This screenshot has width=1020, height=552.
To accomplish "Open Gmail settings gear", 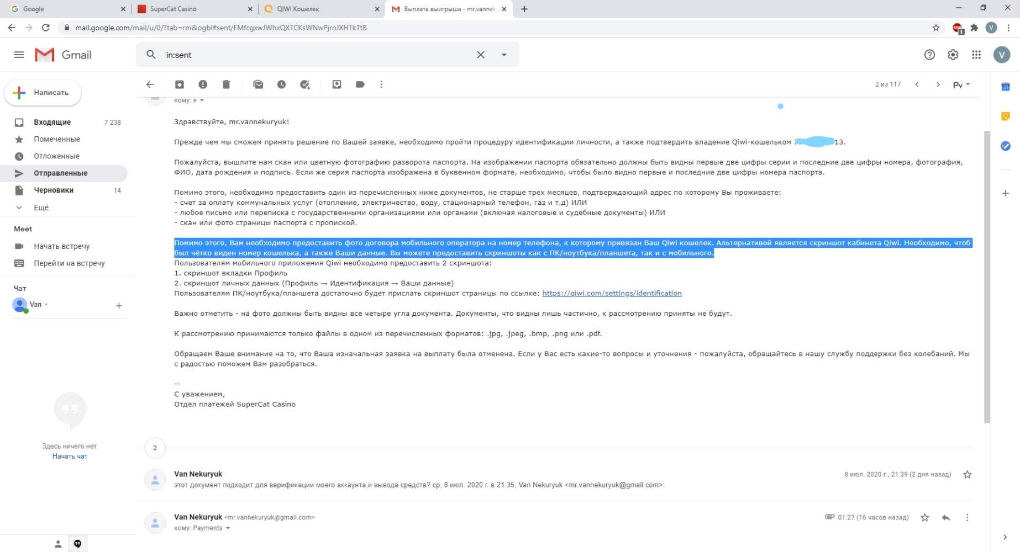I will (x=953, y=55).
